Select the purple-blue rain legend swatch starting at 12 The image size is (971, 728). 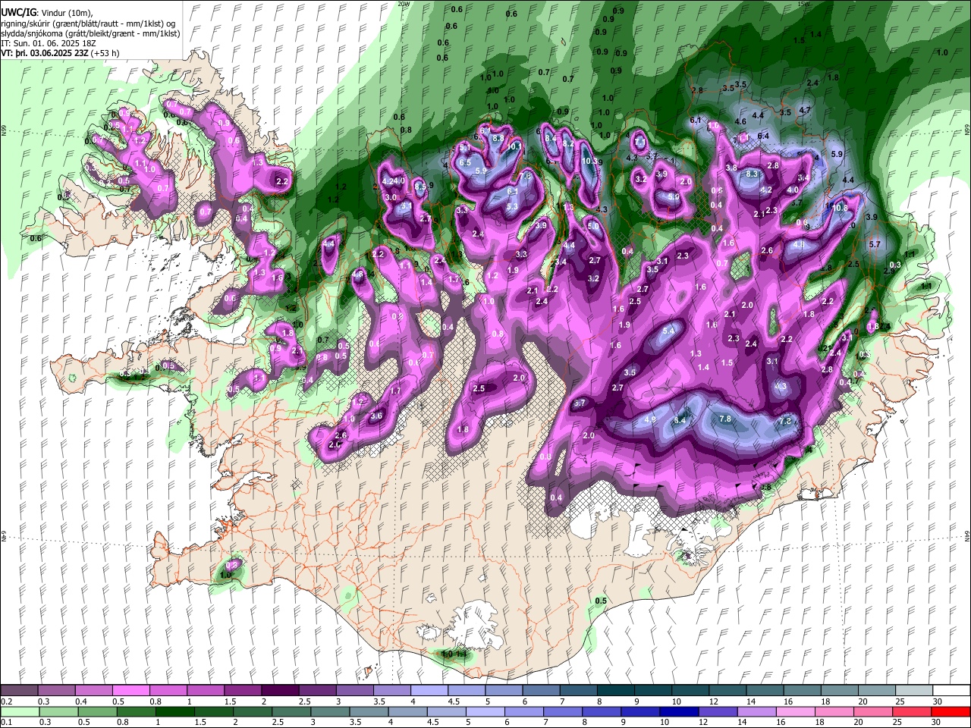coord(717,711)
